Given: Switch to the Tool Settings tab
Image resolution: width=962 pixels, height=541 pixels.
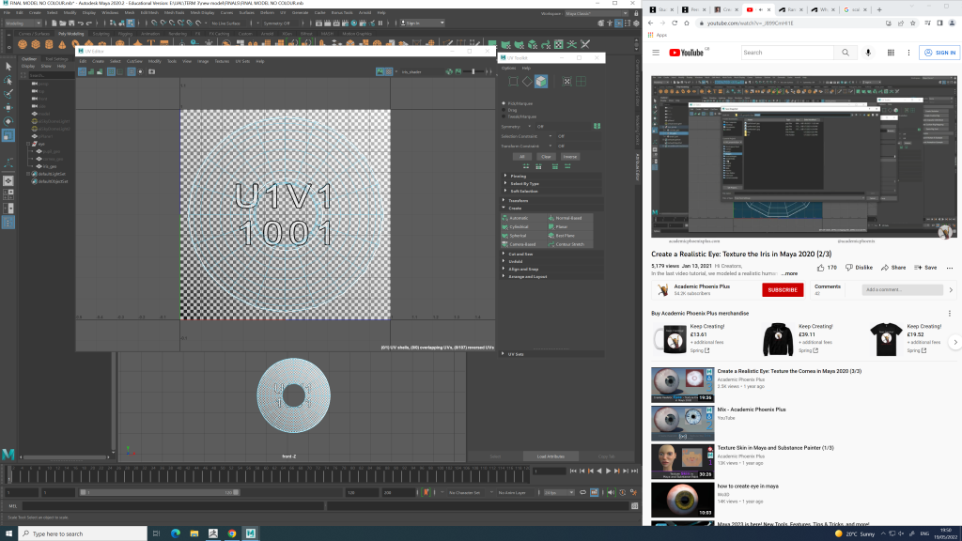Looking at the screenshot, I should tap(56, 59).
